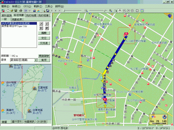Click the pause button in toolbar

[60, 11]
